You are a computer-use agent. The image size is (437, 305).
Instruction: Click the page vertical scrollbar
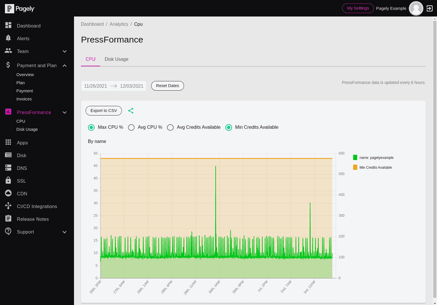435,159
